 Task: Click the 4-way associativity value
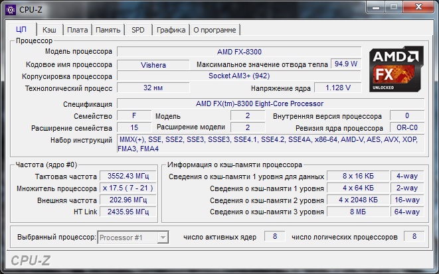click(407, 176)
